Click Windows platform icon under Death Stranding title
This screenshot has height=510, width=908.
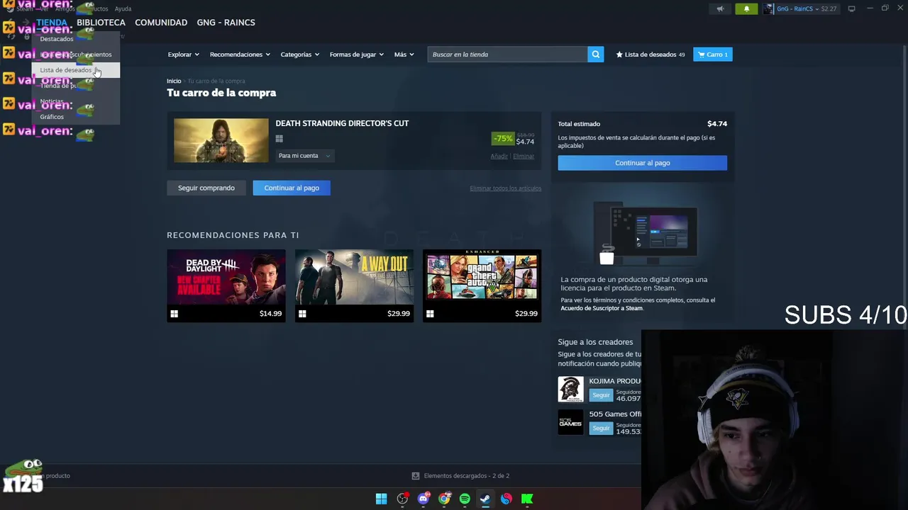(x=279, y=139)
